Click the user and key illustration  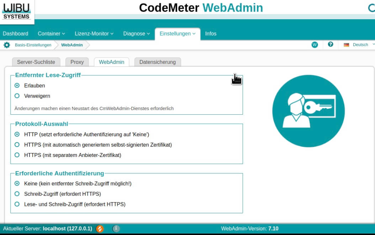point(308,111)
